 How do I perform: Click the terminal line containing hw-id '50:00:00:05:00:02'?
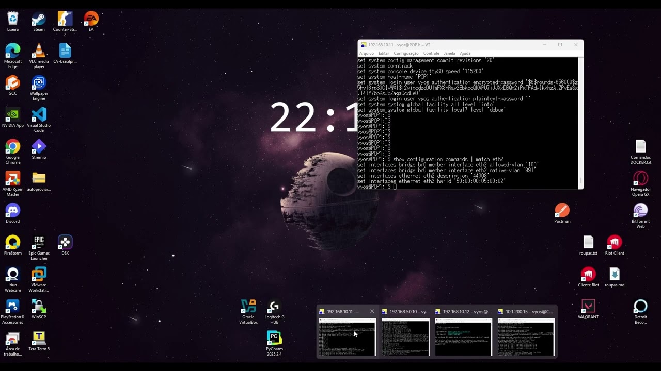tap(432, 181)
